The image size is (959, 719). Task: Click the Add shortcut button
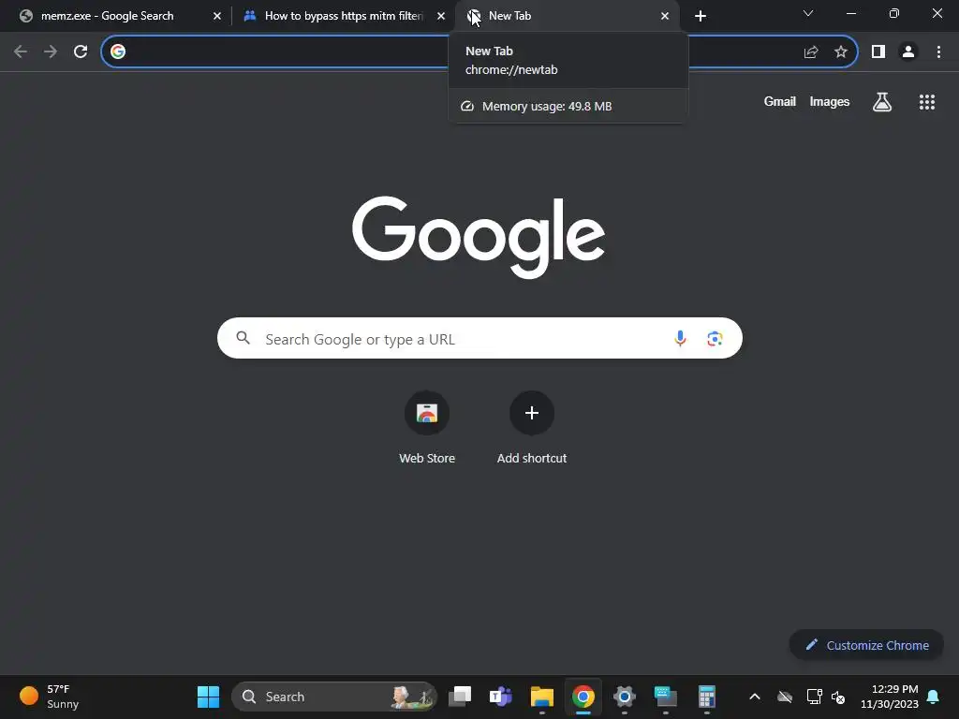click(x=532, y=428)
